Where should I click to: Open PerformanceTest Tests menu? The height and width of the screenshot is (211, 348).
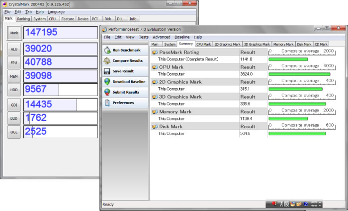144,37
